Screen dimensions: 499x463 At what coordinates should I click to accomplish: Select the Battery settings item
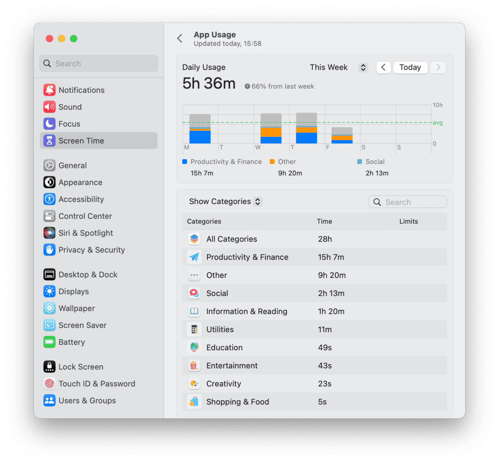click(x=71, y=342)
